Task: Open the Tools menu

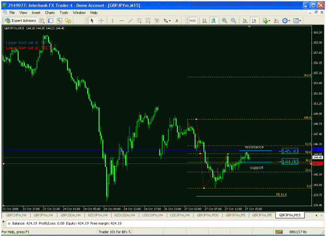Action: tap(64, 13)
